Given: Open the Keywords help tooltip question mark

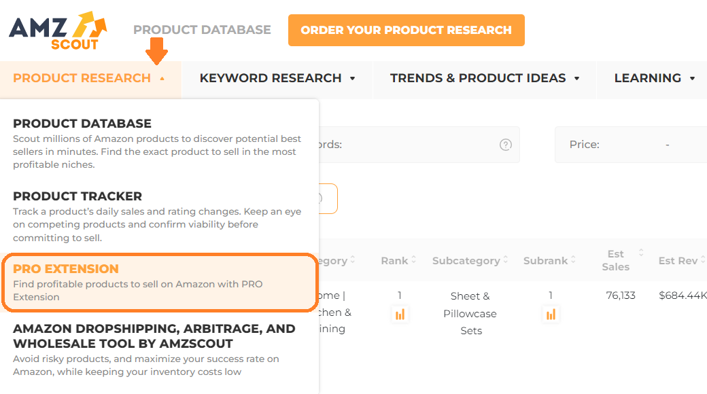Looking at the screenshot, I should coord(504,144).
